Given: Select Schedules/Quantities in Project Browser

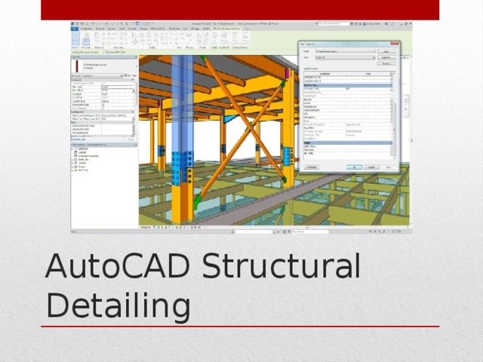Looking at the screenshot, I should (88, 156).
